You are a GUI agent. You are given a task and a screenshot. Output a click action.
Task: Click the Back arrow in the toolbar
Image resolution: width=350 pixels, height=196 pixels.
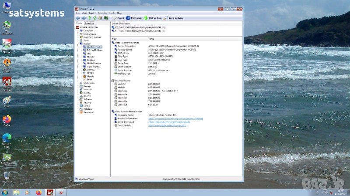[x=78, y=18]
